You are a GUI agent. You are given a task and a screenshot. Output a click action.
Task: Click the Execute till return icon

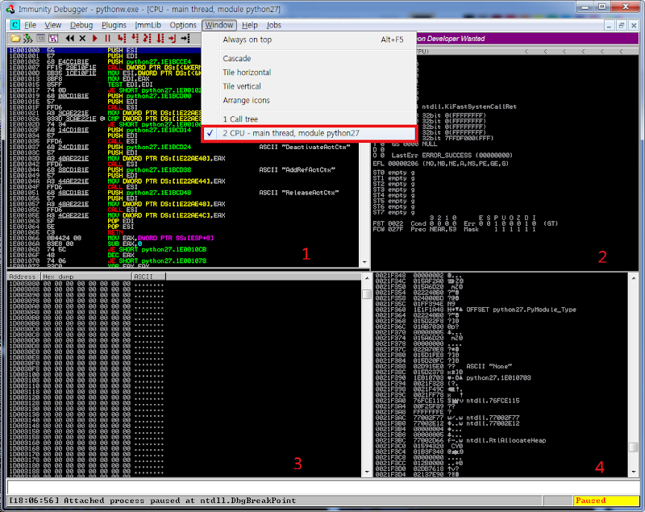pos(172,39)
